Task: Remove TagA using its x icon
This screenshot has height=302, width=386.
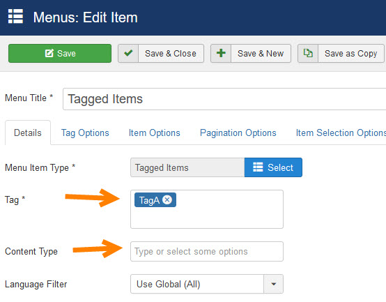Action: tap(167, 199)
